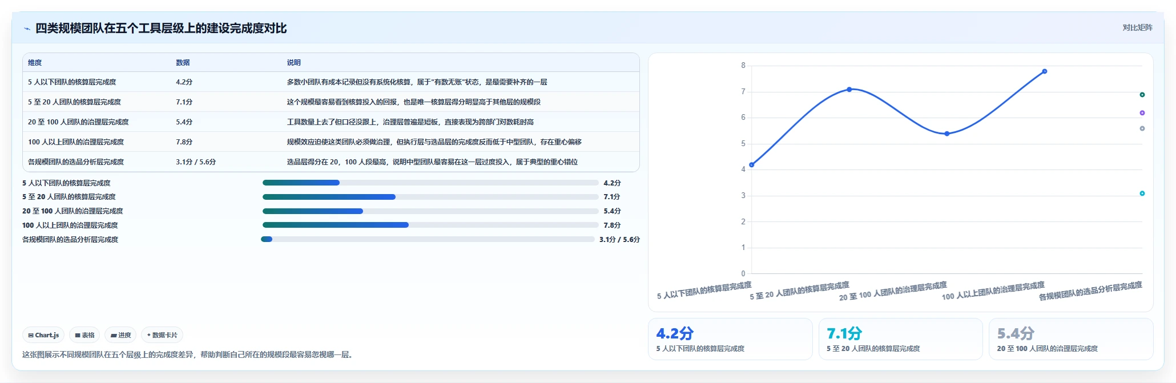Select the 表格 tag pill
The image size is (1176, 383).
pos(84,335)
